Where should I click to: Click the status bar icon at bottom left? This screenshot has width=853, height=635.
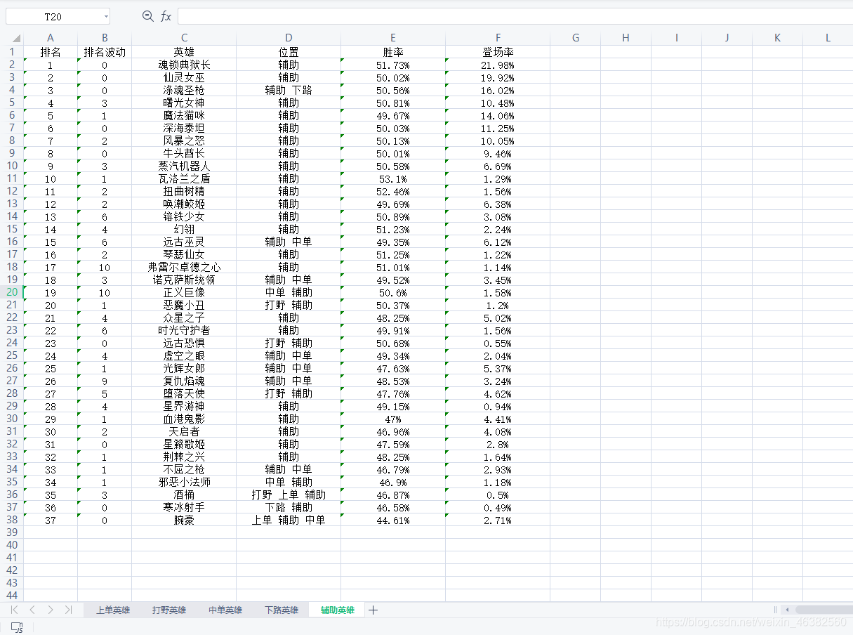click(17, 627)
